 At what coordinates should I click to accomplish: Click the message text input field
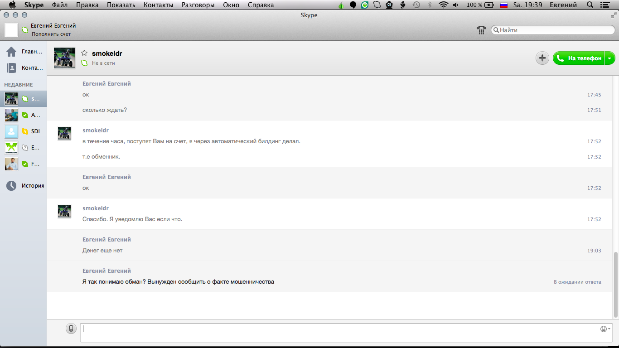(340, 332)
